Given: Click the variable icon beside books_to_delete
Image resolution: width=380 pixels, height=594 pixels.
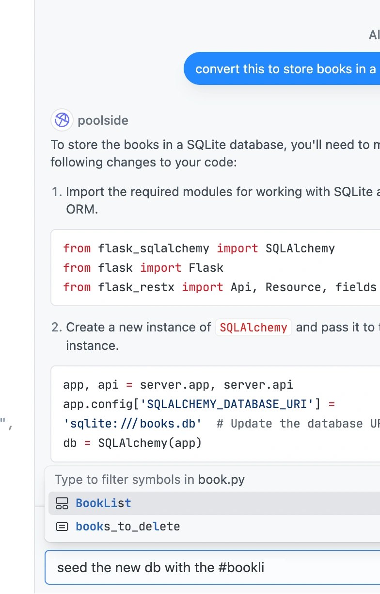Looking at the screenshot, I should (x=62, y=527).
